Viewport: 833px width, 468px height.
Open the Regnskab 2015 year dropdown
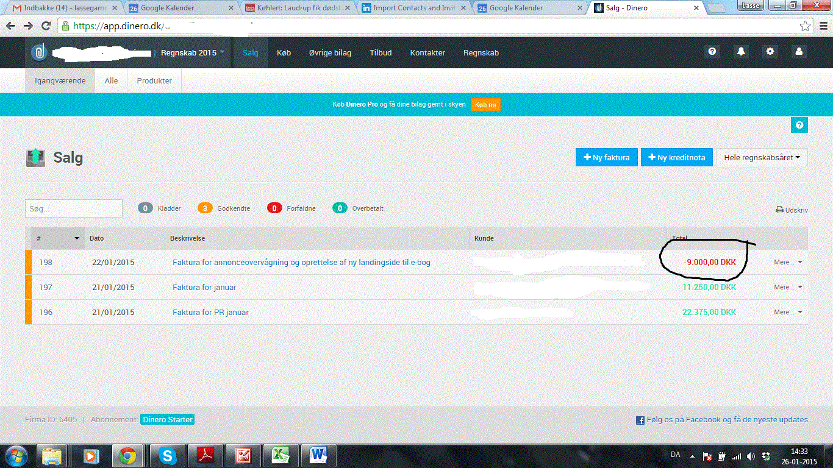192,53
